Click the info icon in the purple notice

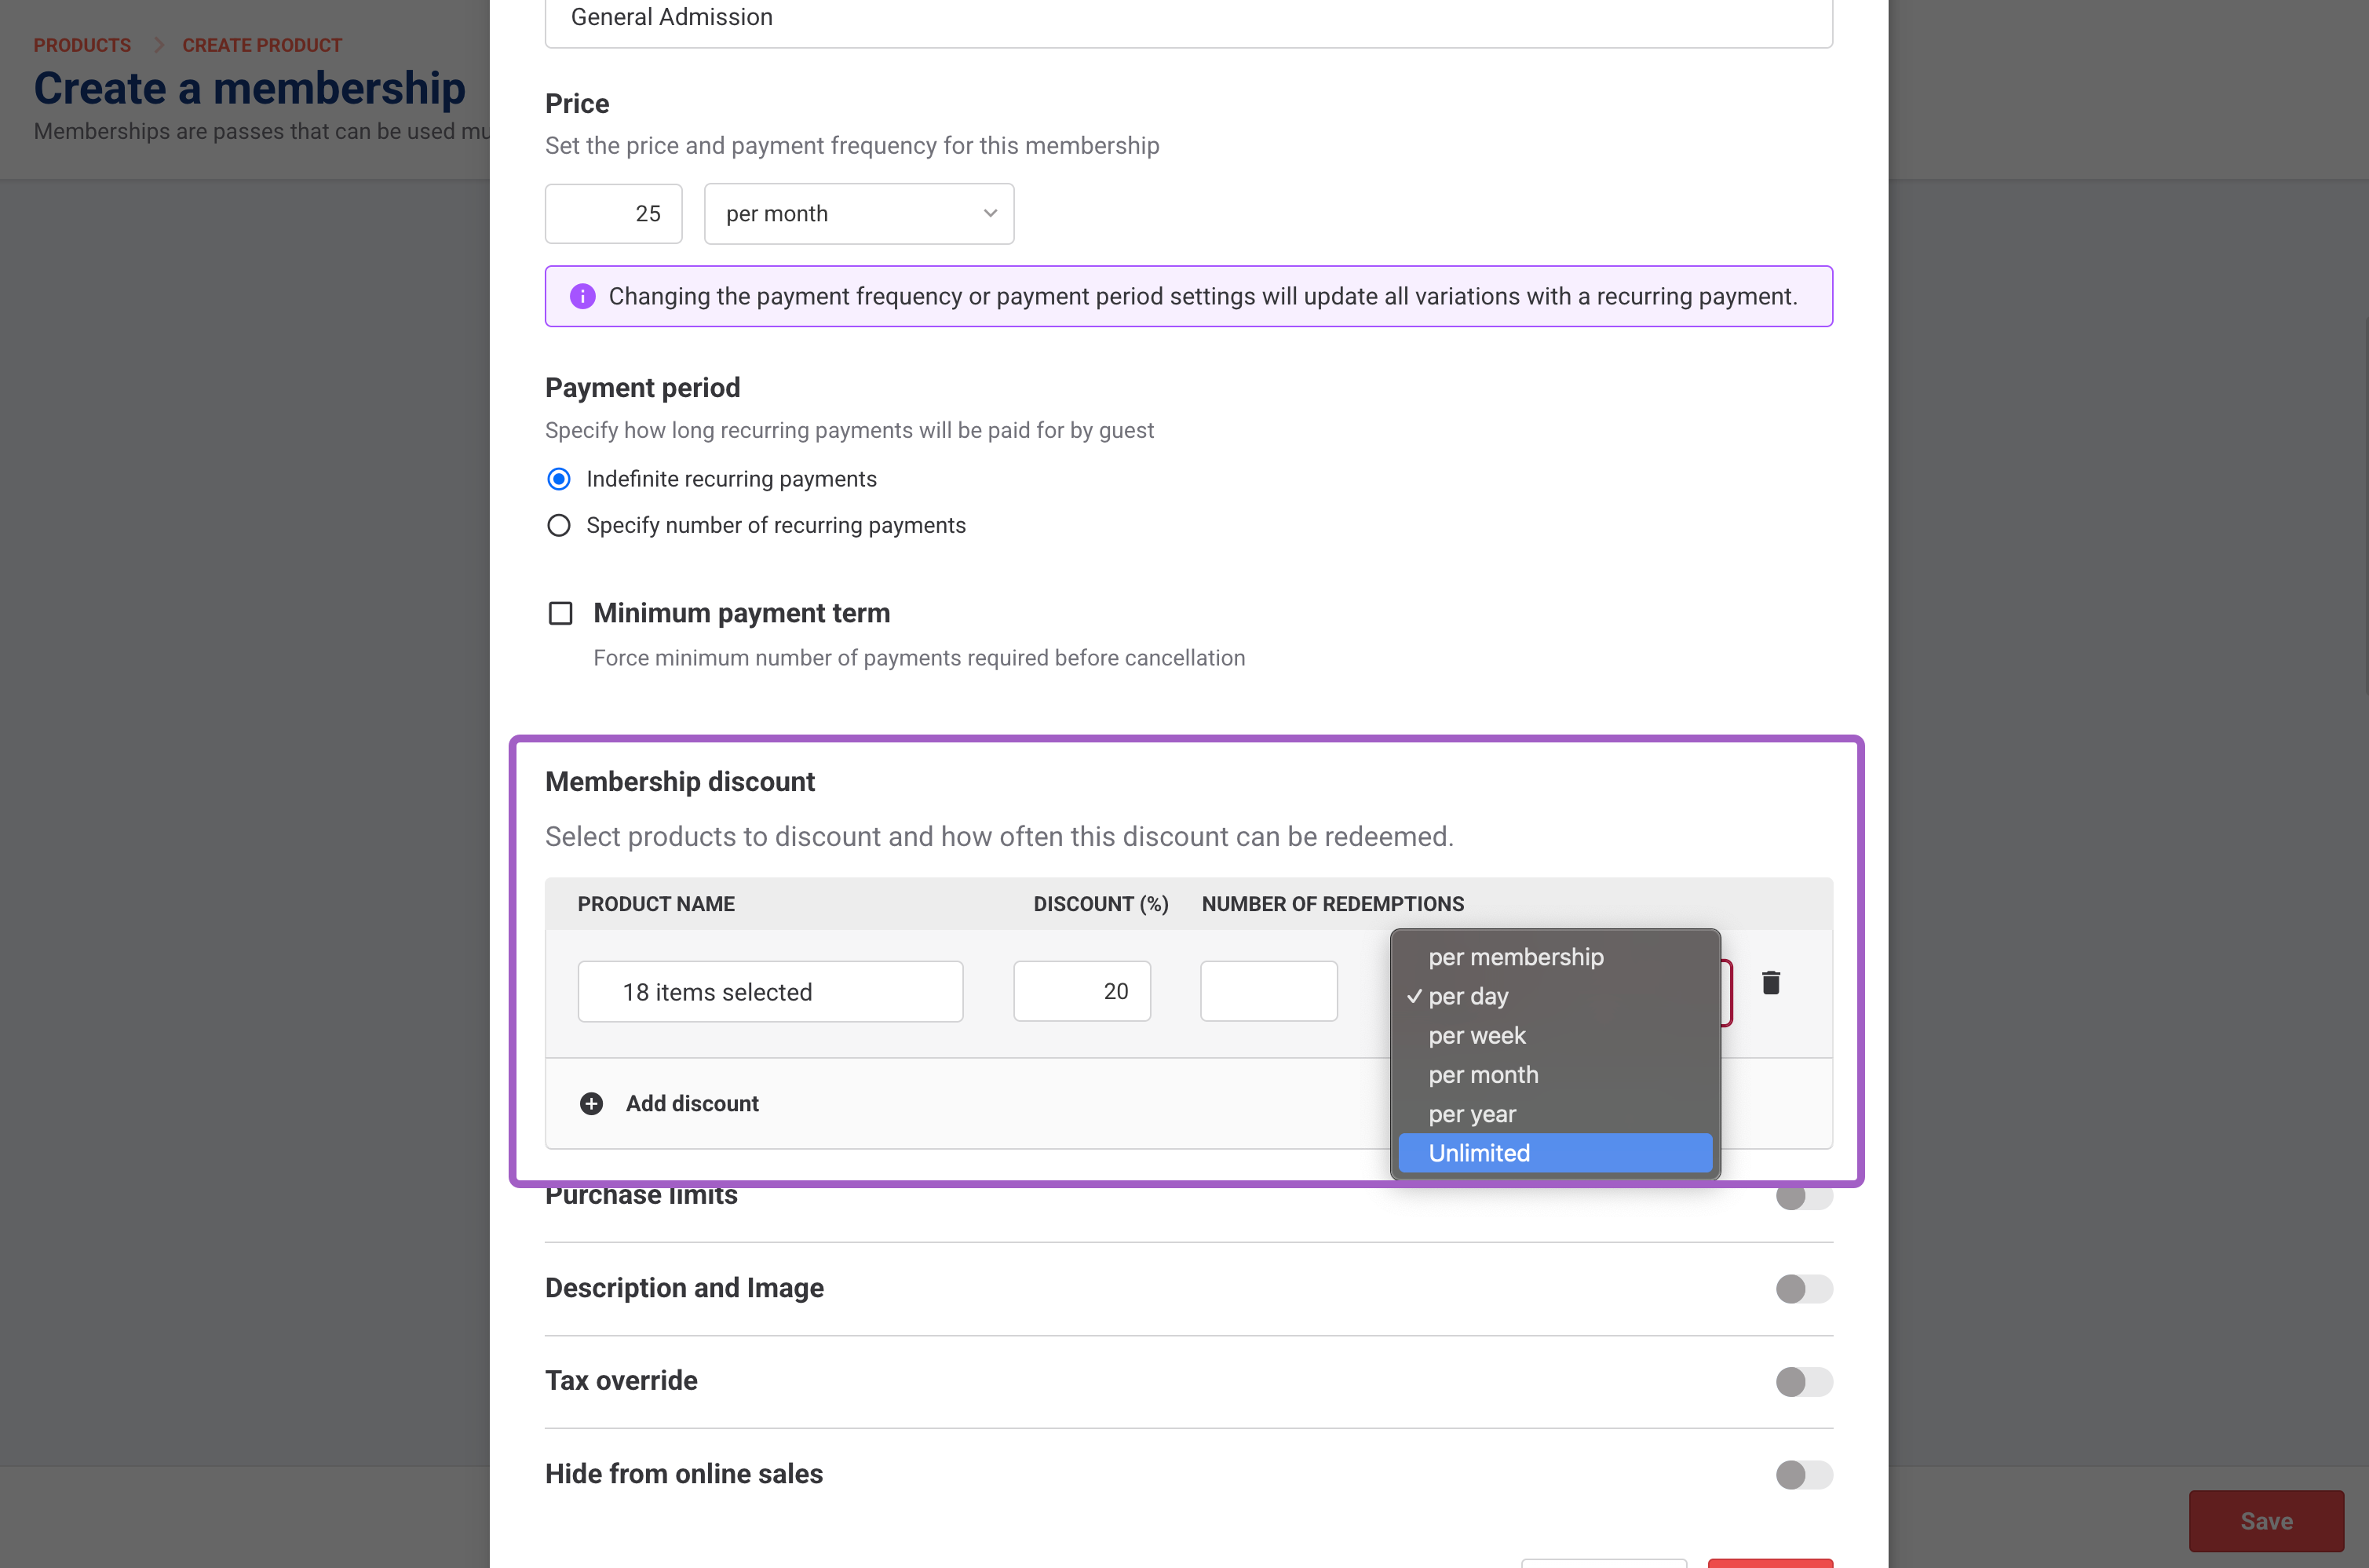pyautogui.click(x=582, y=296)
